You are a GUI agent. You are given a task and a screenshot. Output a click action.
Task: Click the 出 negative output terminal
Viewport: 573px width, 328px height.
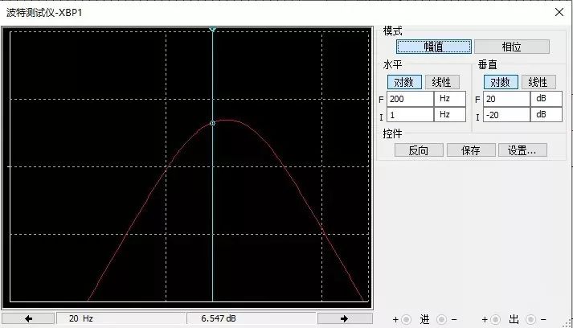(x=531, y=320)
